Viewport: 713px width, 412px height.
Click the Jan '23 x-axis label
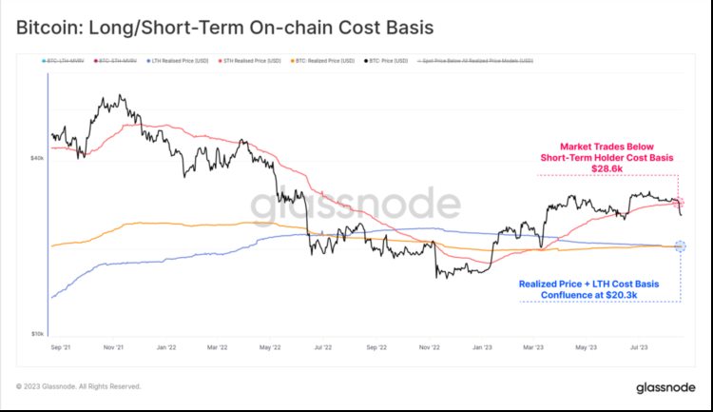(x=481, y=350)
